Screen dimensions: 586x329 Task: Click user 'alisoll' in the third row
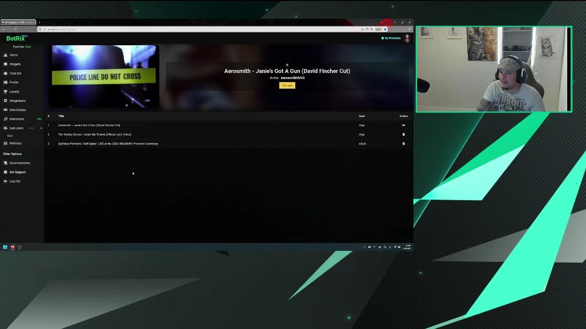[x=362, y=143]
